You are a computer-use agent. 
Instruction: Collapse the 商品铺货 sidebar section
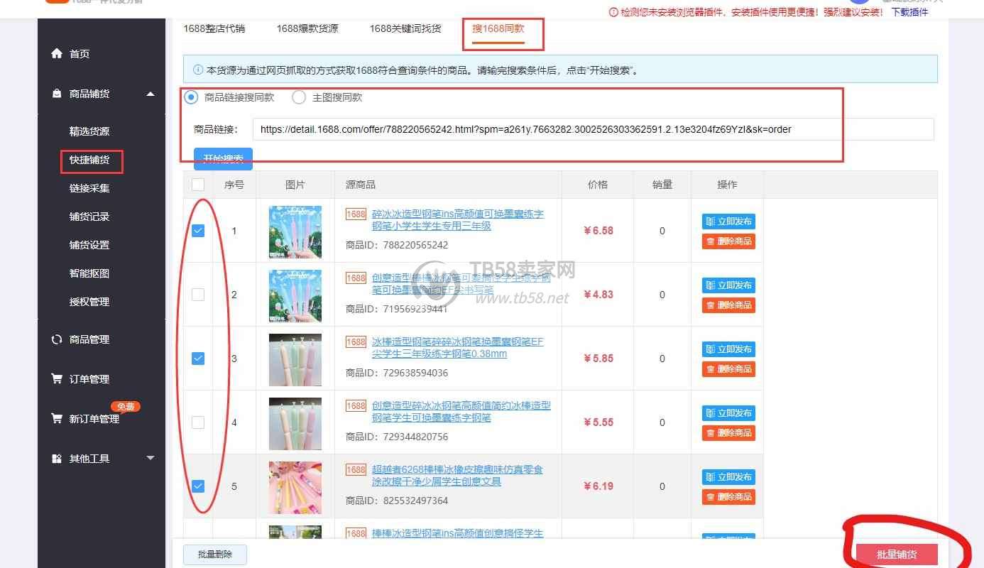coord(151,94)
